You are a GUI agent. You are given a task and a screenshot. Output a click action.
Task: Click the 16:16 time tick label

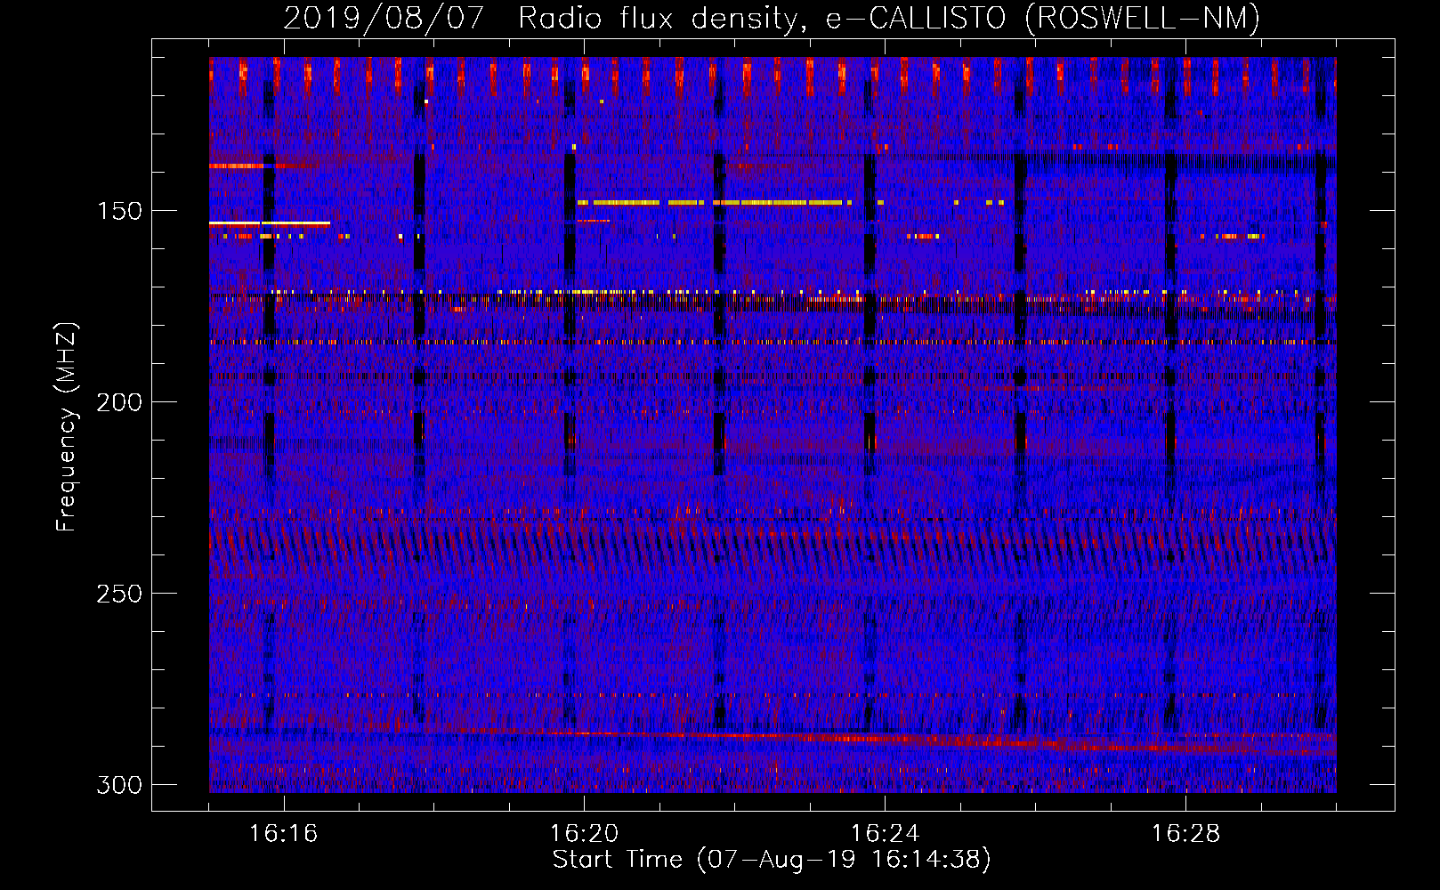tap(283, 834)
